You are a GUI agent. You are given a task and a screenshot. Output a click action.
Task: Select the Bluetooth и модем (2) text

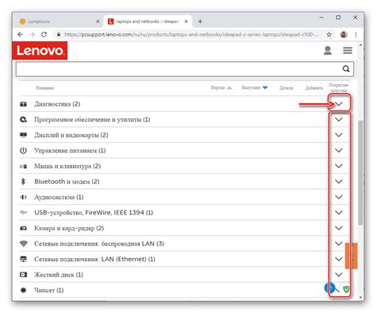(67, 182)
